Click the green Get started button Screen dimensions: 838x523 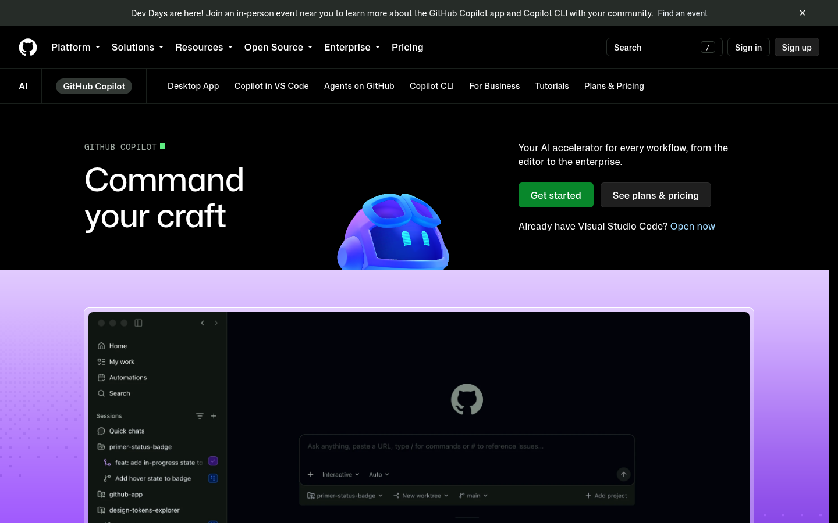[556, 195]
